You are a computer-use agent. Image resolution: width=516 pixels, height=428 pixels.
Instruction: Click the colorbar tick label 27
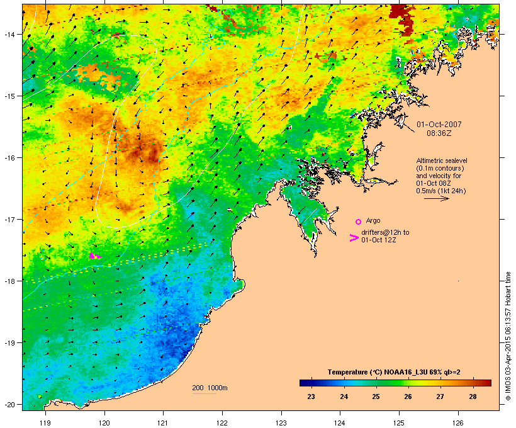pos(440,397)
